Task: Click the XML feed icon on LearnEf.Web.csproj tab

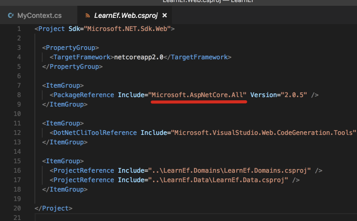Action: coord(88,16)
